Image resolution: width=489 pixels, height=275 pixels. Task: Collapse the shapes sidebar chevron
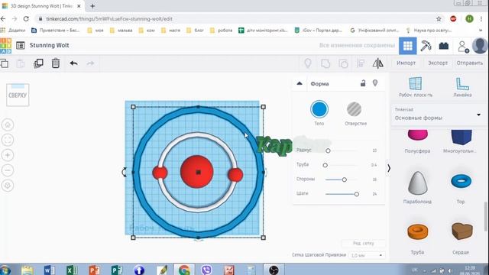(x=389, y=168)
